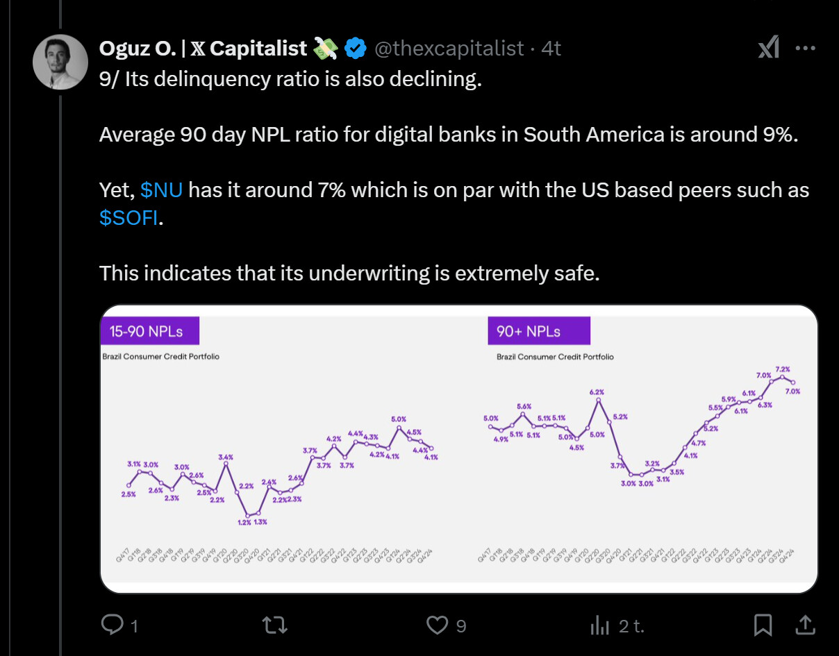Open the @thexcapitalist handle

click(449, 48)
